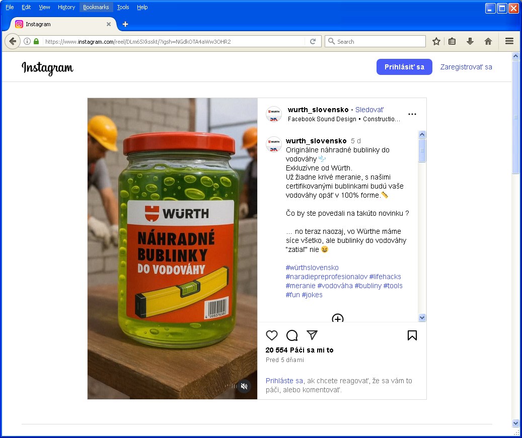The image size is (522, 438).
Task: Click the Prihlásiť sa button
Action: (x=404, y=67)
